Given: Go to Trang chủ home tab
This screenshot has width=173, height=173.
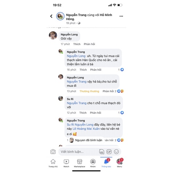Looking at the screenshot, I should [x=53, y=163].
